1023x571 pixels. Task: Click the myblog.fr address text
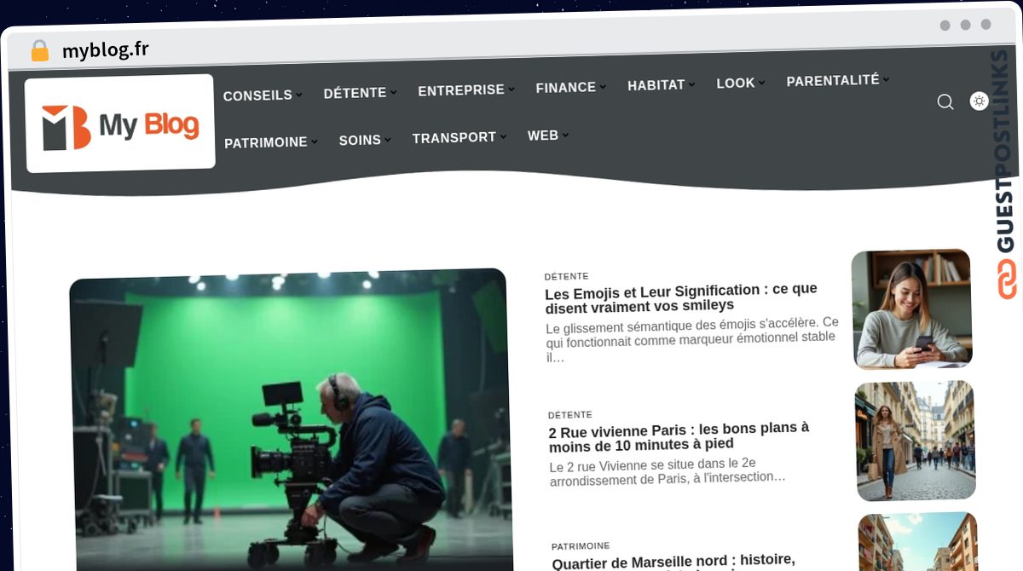106,50
